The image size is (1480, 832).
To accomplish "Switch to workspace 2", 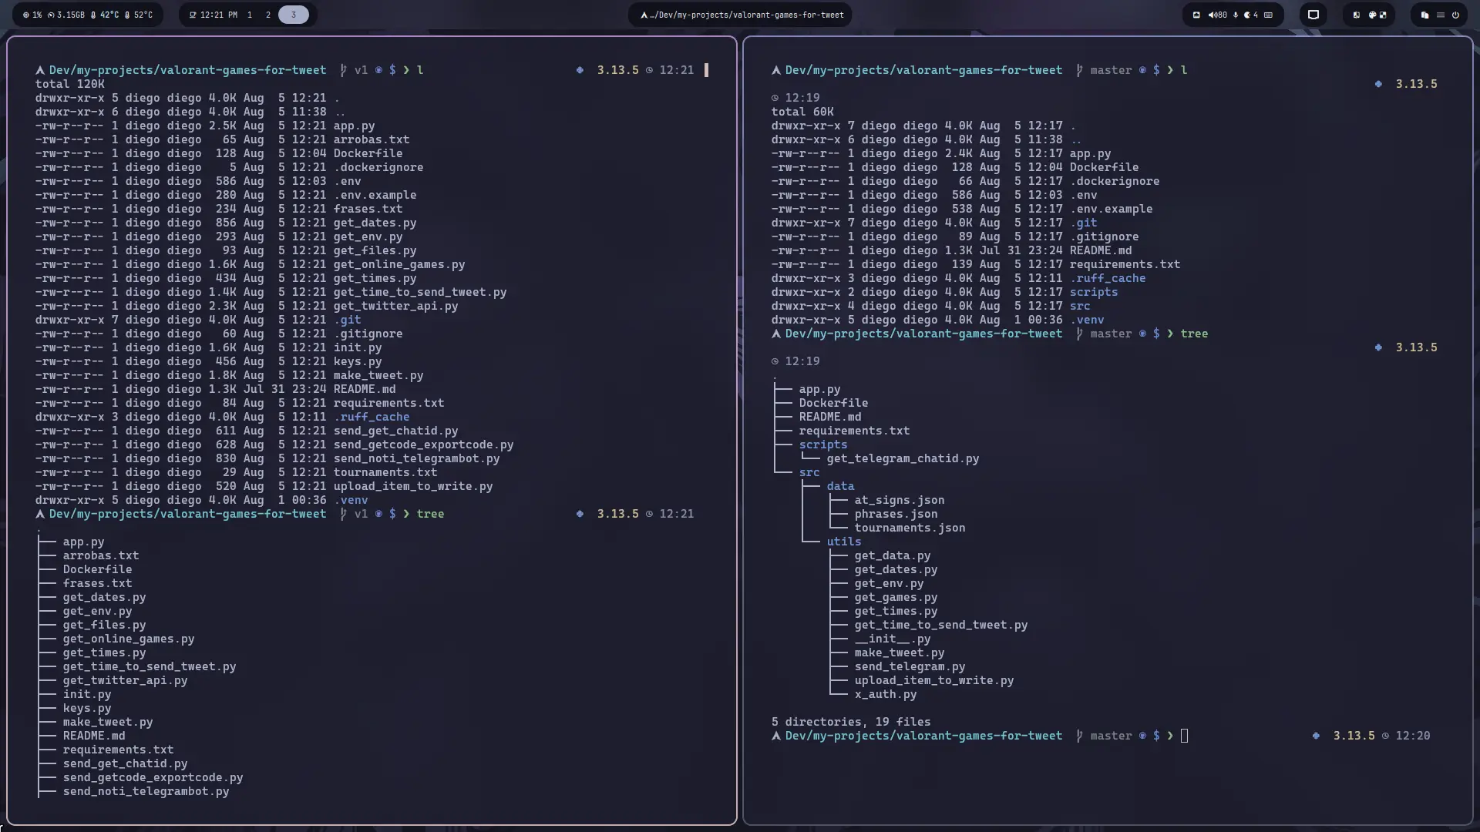I will click(268, 15).
